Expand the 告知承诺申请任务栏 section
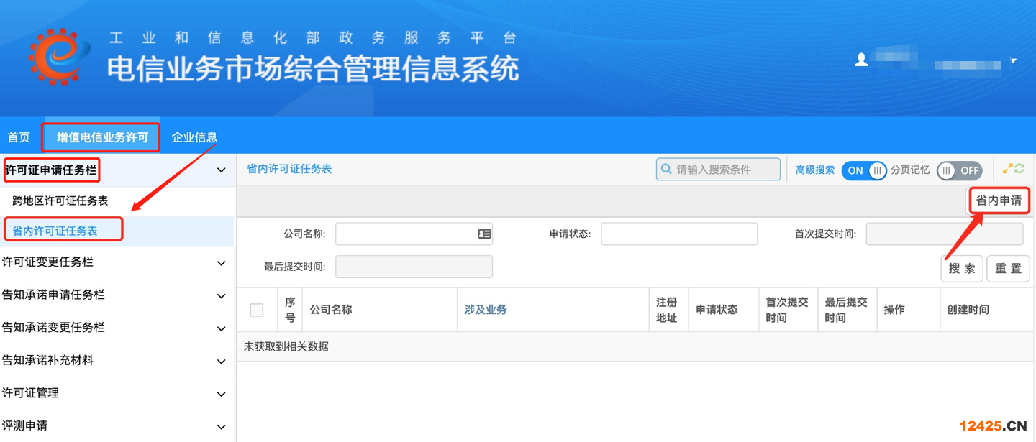Screen dimensions: 1036x442 pos(221,295)
